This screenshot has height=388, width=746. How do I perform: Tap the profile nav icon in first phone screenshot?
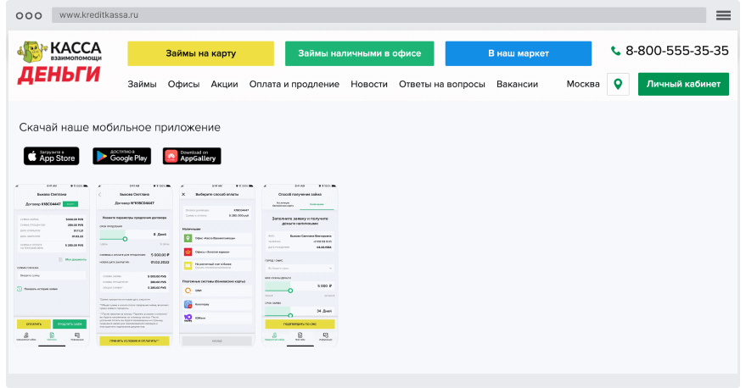click(26, 336)
